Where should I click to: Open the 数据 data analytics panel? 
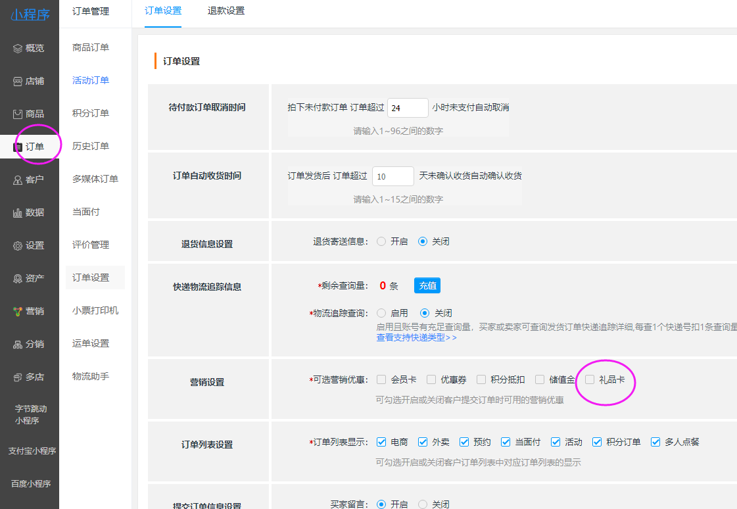pyautogui.click(x=29, y=212)
